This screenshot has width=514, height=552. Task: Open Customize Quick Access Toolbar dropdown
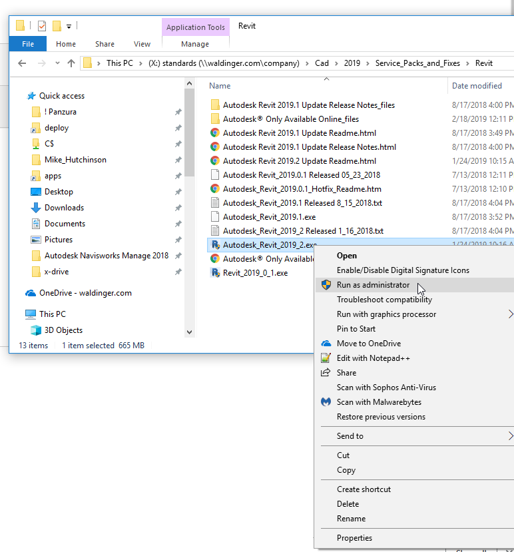click(69, 27)
